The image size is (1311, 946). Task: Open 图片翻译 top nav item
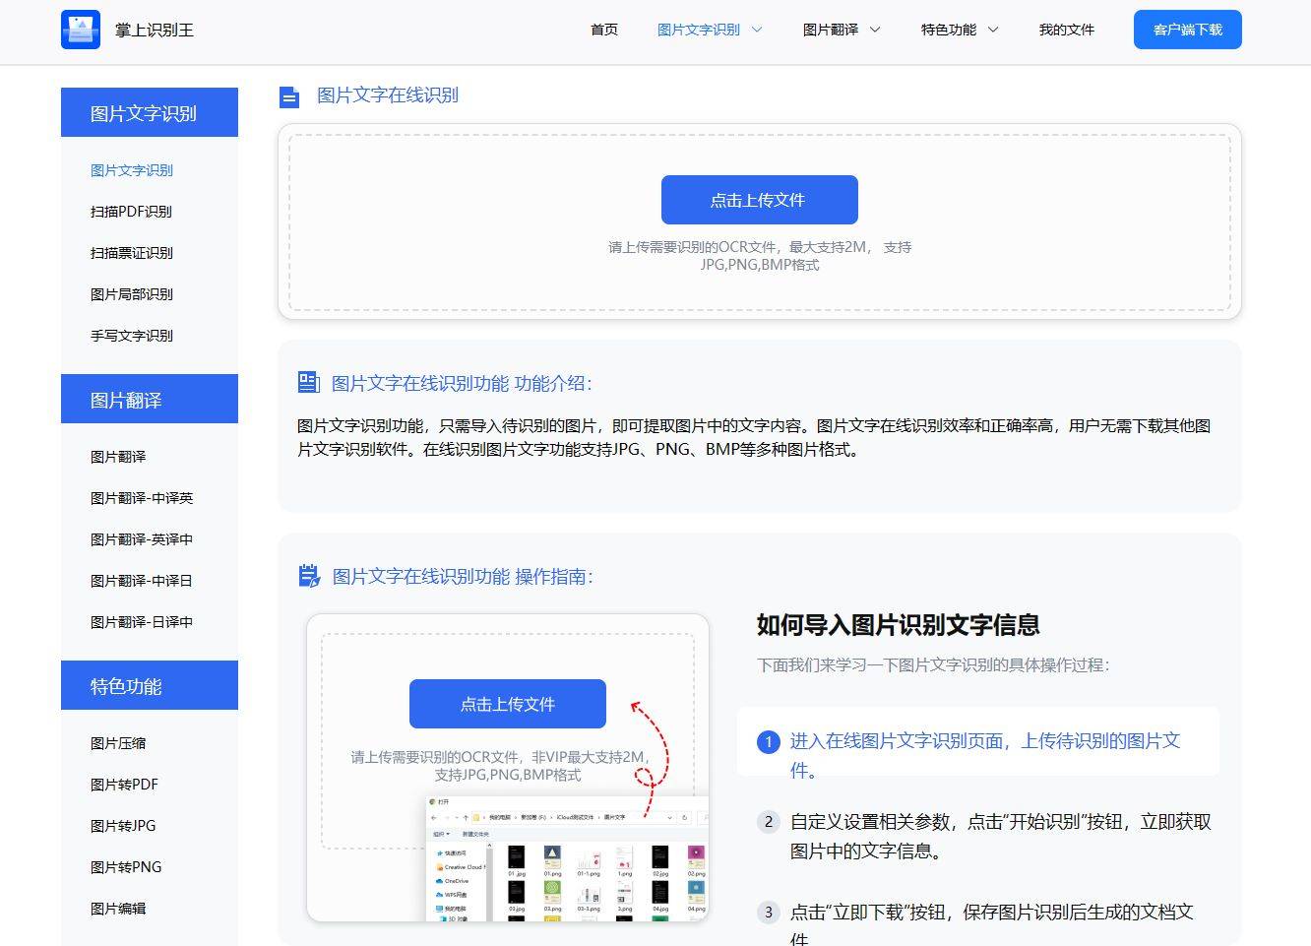pos(831,30)
